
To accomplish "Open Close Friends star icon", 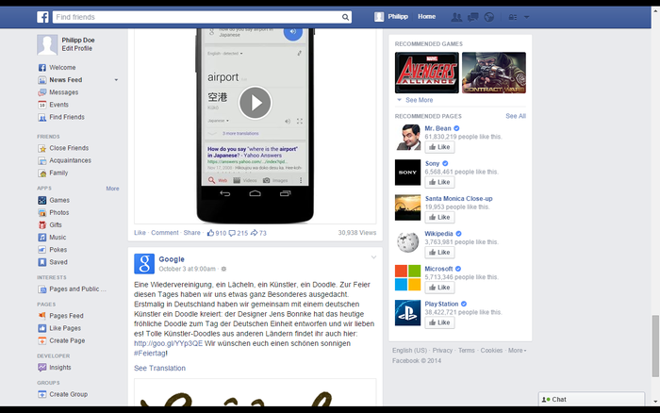I will (42, 148).
